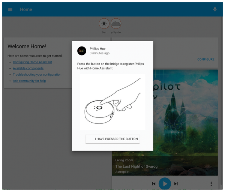Skip to next track in media player
Image resolution: width=225 pixels, height=192 pixels.
176,184
